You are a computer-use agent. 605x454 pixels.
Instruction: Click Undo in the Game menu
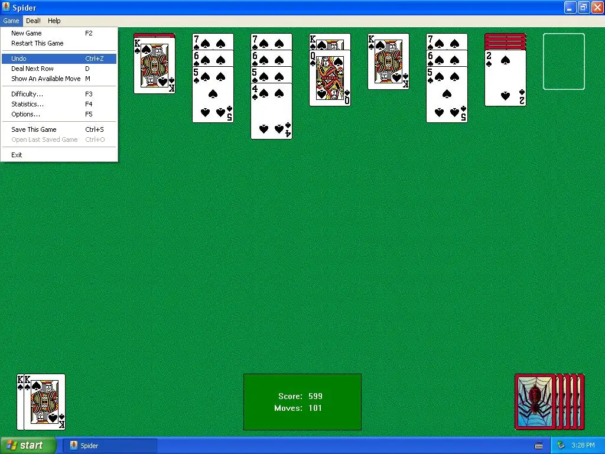tap(59, 59)
